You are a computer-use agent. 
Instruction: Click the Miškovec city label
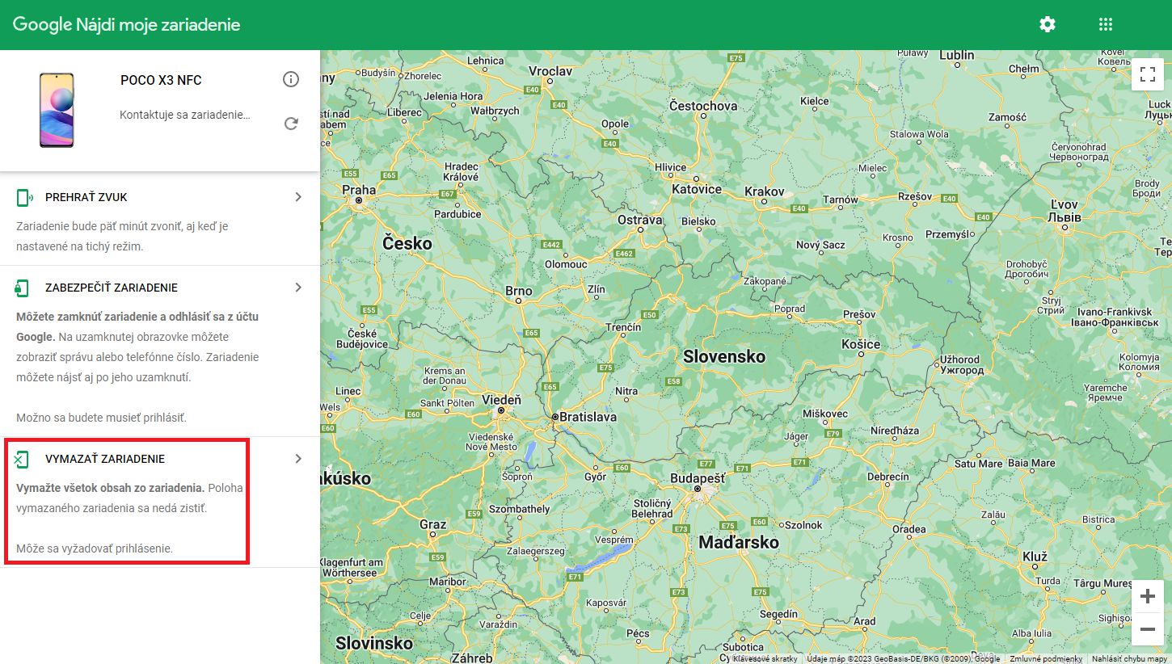click(825, 414)
